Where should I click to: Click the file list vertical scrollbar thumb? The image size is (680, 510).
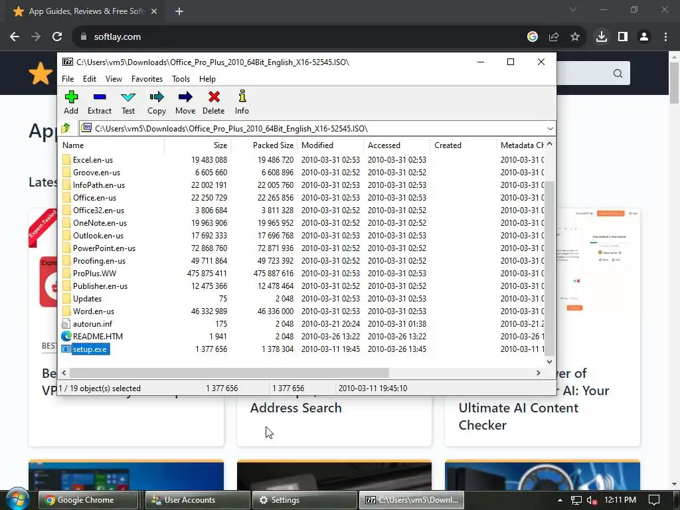click(549, 268)
